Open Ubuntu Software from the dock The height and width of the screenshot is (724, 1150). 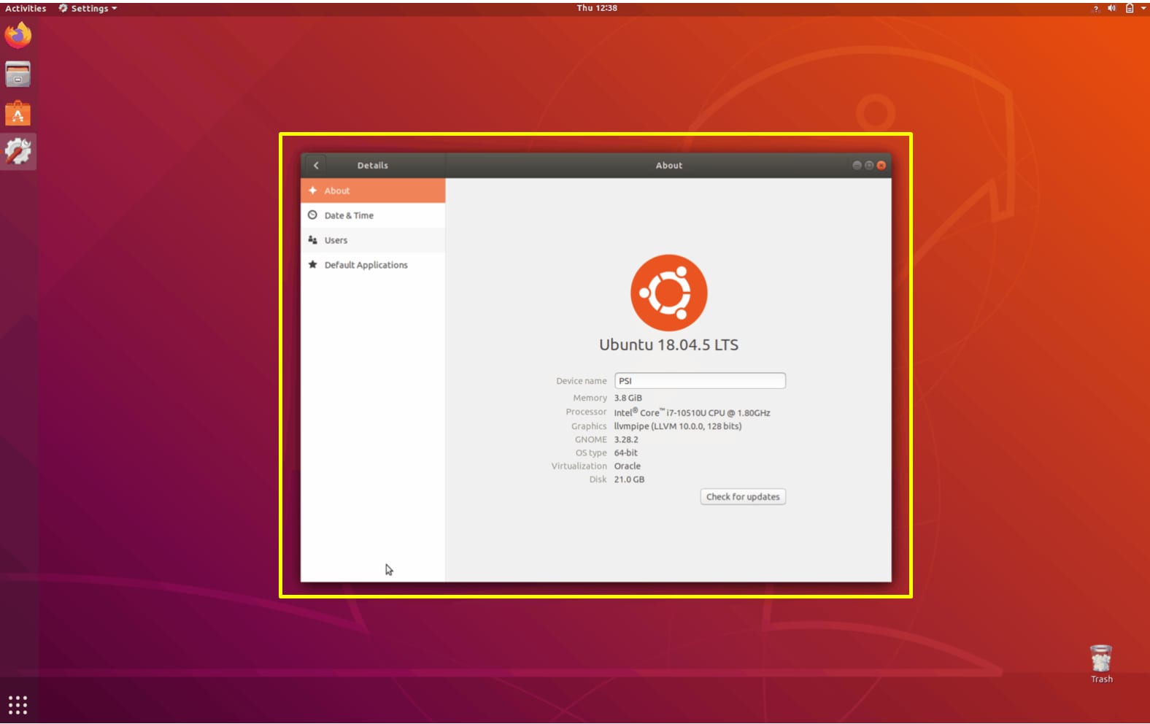click(x=18, y=113)
